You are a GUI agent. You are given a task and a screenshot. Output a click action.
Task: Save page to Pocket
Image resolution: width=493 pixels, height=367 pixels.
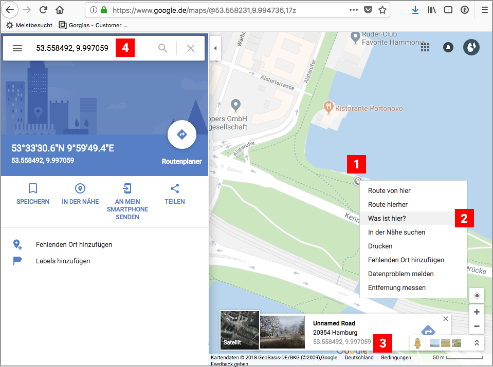368,10
